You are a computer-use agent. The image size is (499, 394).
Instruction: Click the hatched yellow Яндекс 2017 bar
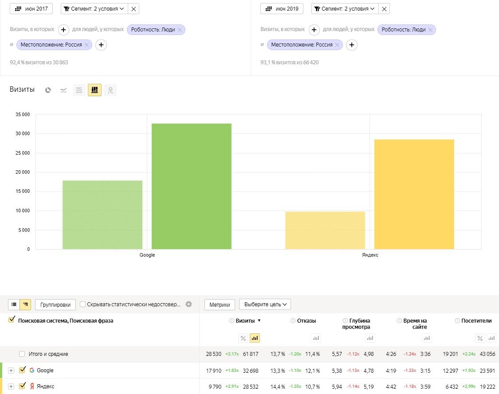tap(325, 230)
